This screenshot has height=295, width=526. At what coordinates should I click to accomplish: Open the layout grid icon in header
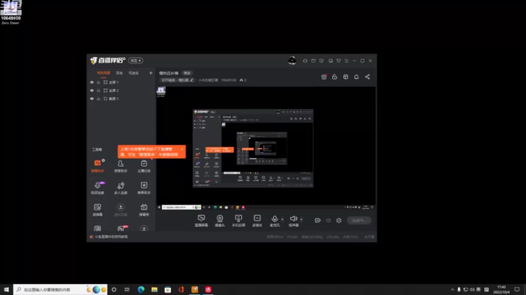346,77
